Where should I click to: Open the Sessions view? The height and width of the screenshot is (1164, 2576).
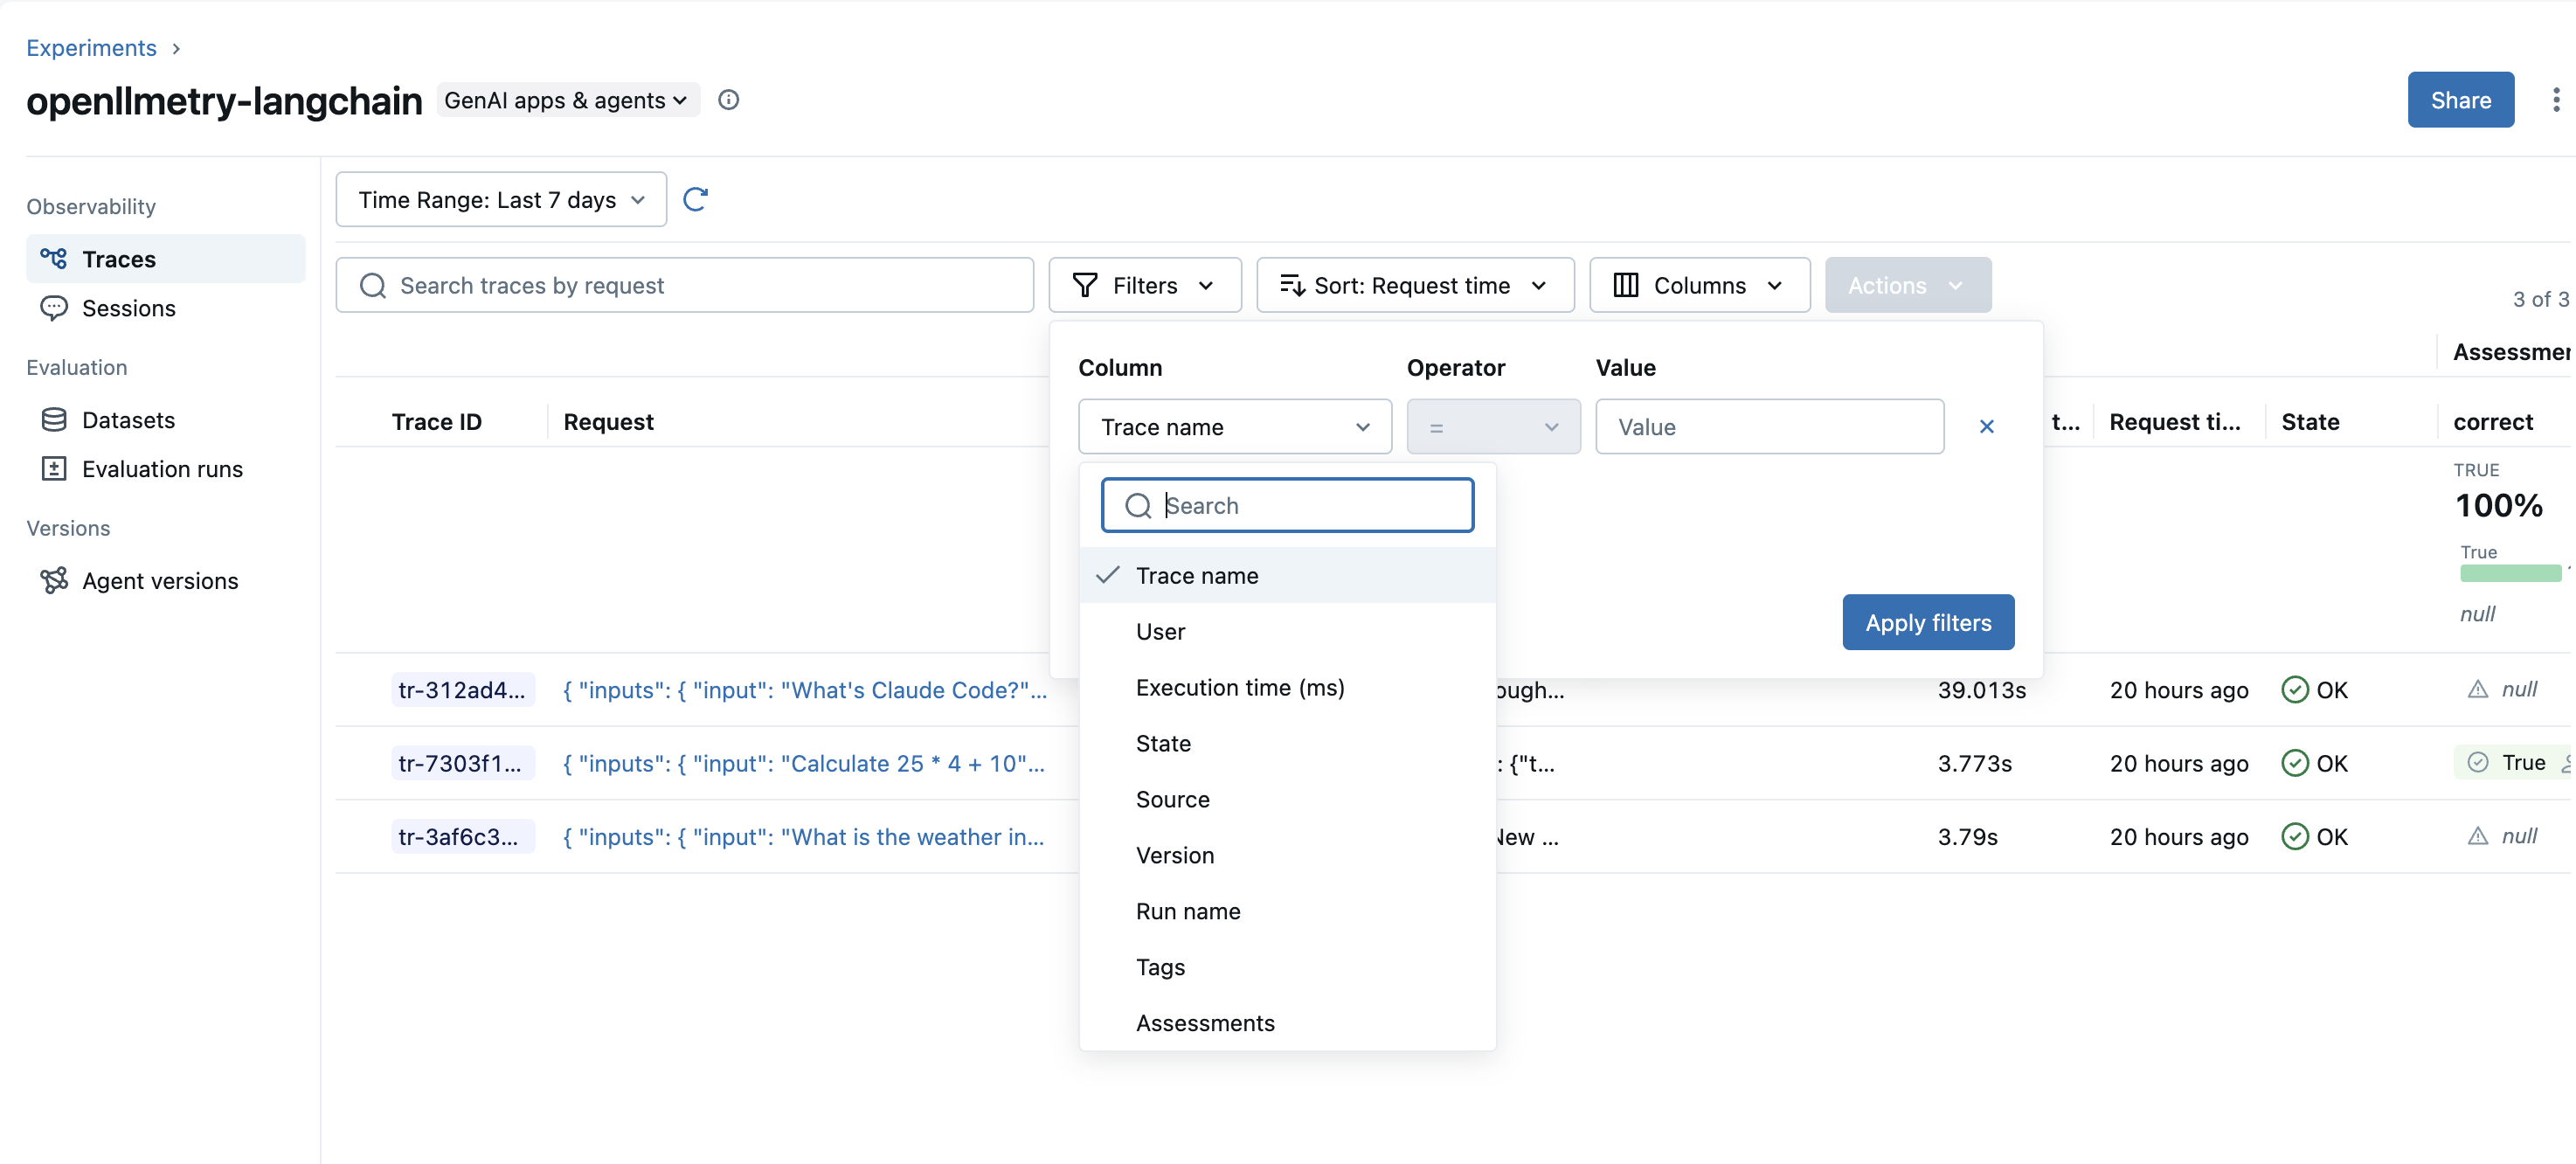tap(129, 308)
